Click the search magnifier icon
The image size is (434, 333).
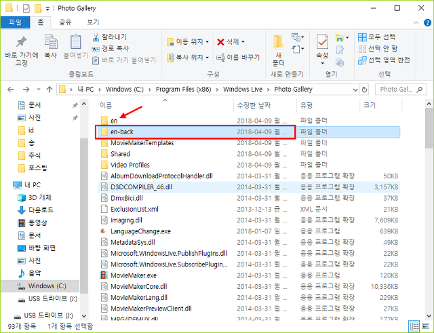tap(420, 90)
